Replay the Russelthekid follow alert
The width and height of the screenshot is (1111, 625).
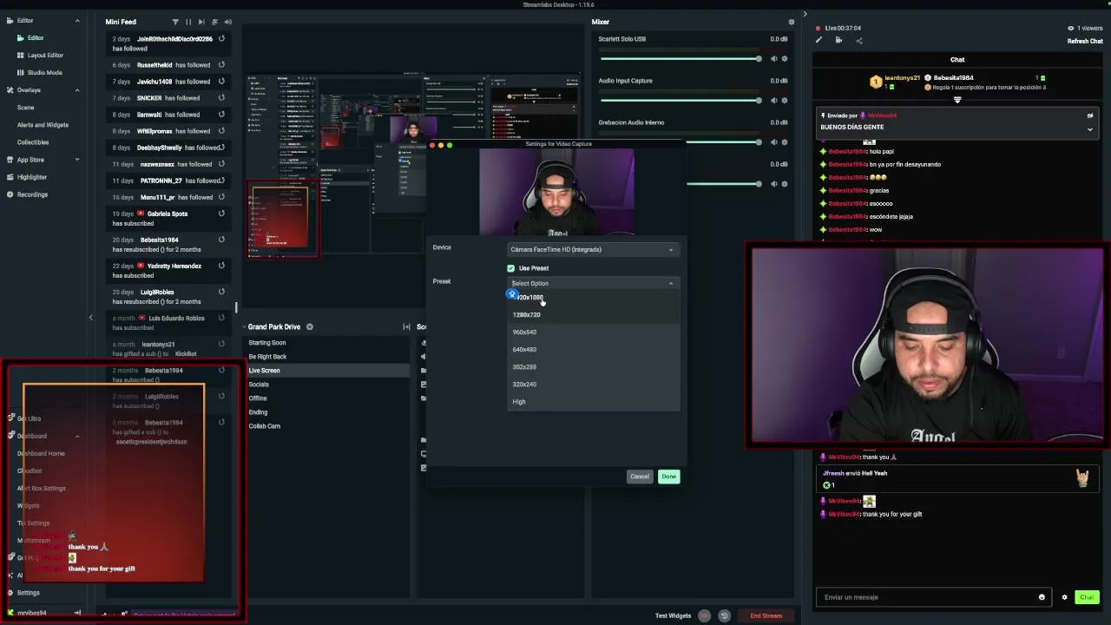click(x=221, y=65)
